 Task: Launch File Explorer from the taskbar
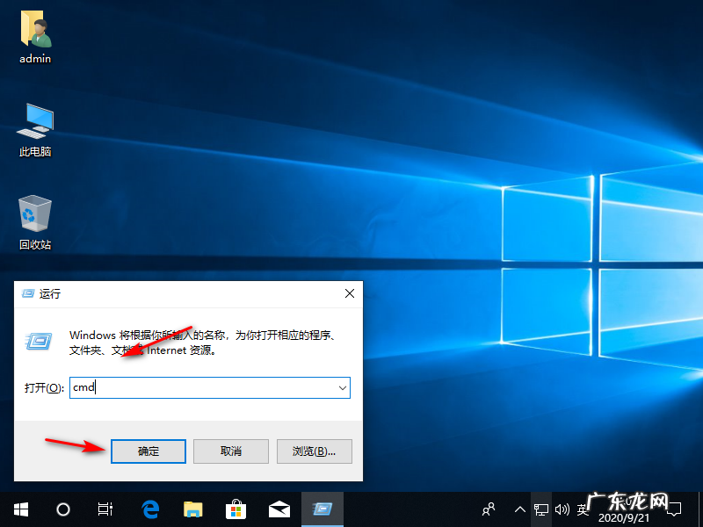click(192, 509)
